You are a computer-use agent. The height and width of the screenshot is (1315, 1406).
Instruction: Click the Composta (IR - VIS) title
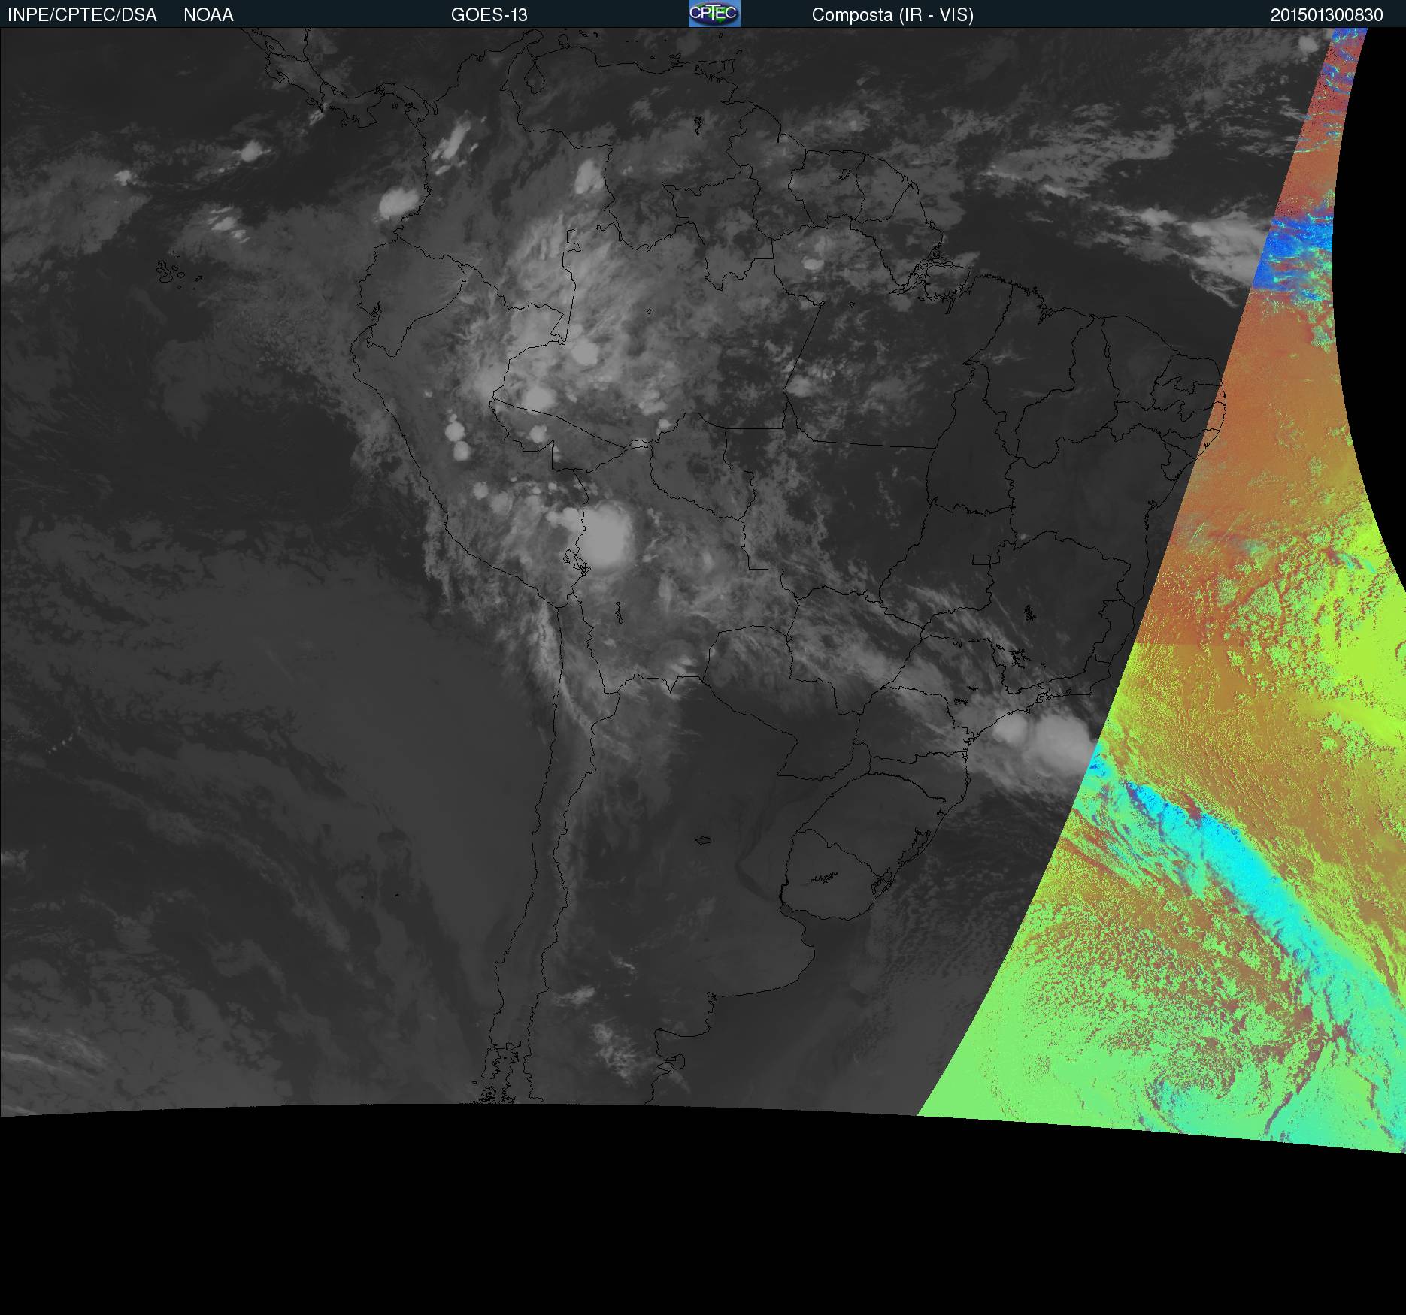tap(892, 15)
